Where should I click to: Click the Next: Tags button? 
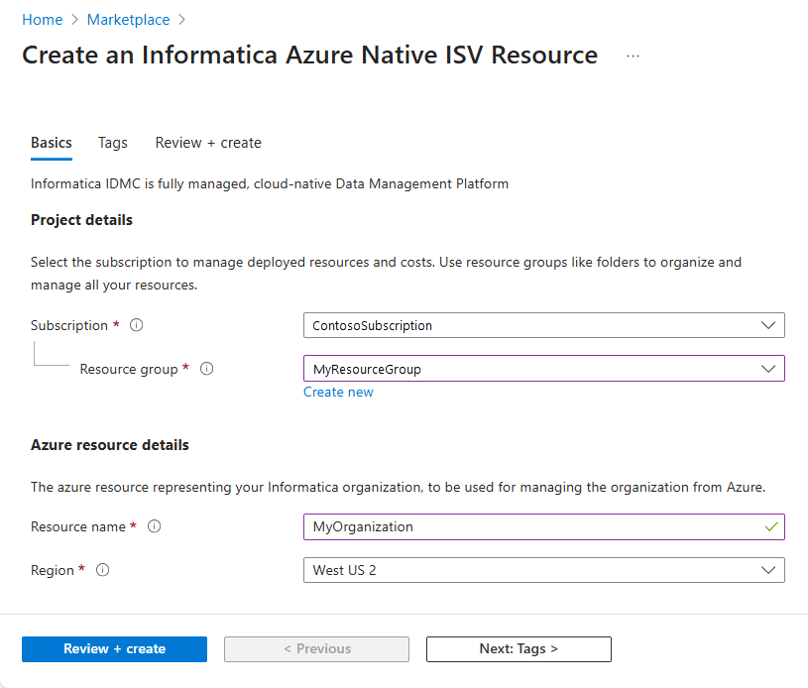(519, 649)
